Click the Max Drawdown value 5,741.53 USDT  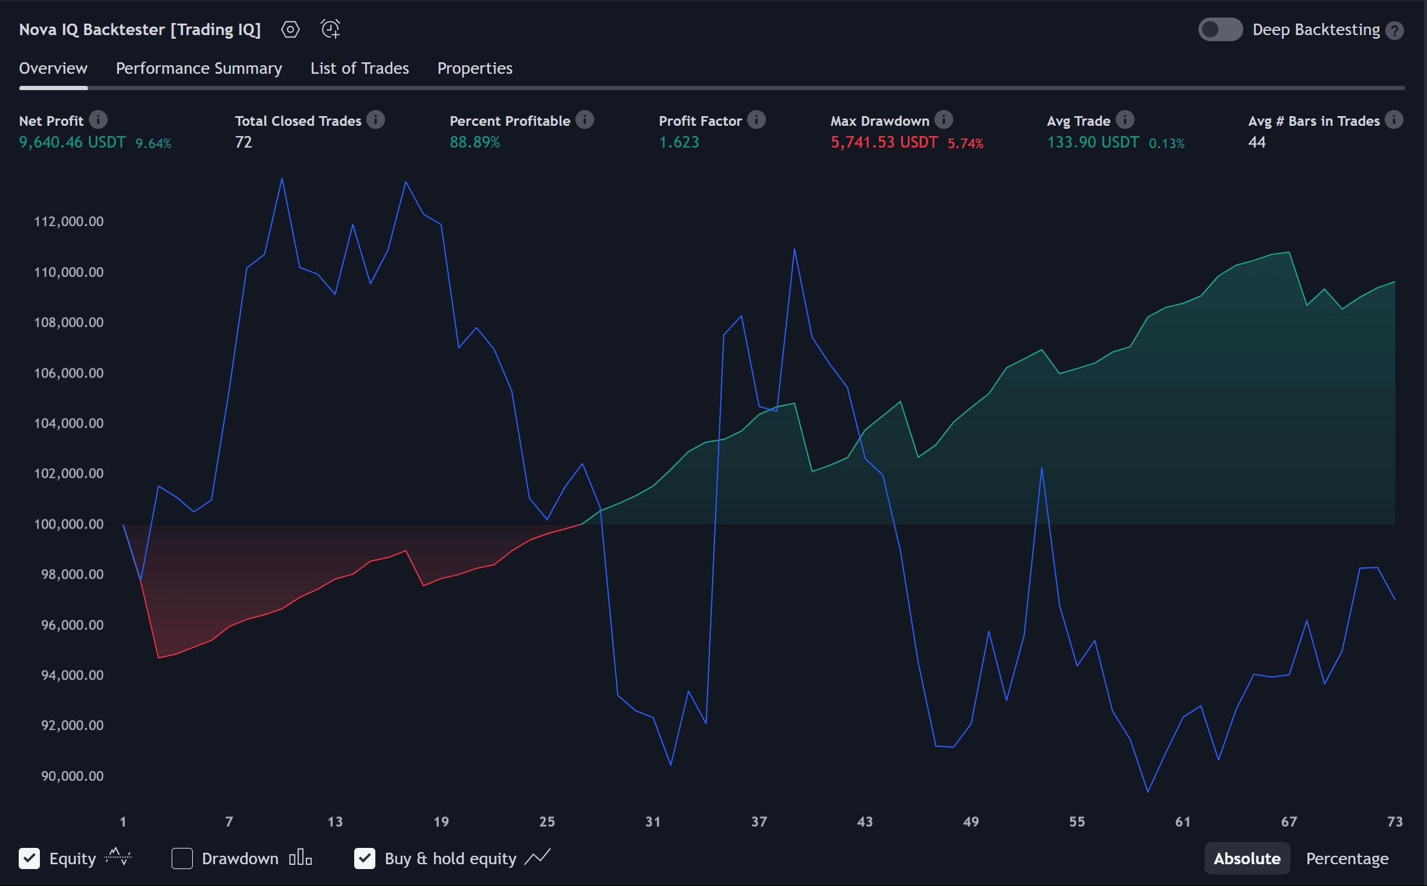884,142
